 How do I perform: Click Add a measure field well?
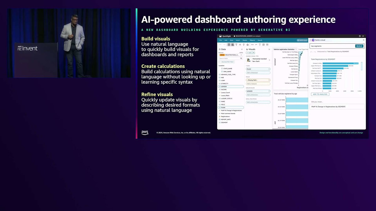pyautogui.click(x=258, y=84)
